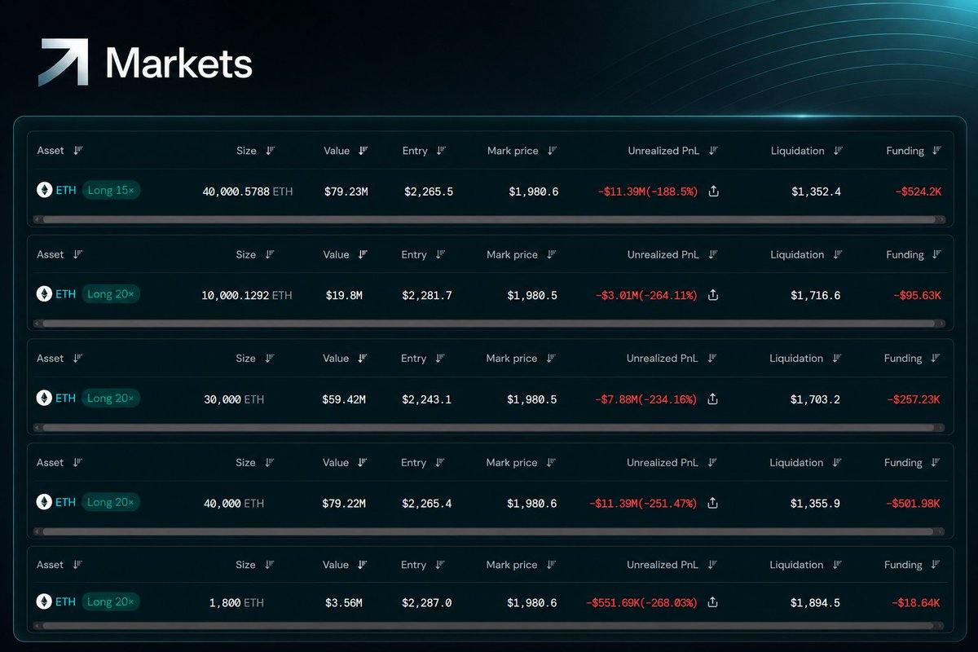Viewport: 978px width, 652px height.
Task: Select the PnL value -$11.39M(-251.47%)
Action: click(x=643, y=504)
